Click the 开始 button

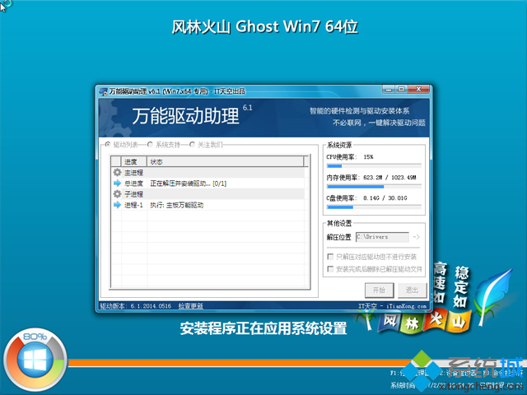(x=379, y=290)
